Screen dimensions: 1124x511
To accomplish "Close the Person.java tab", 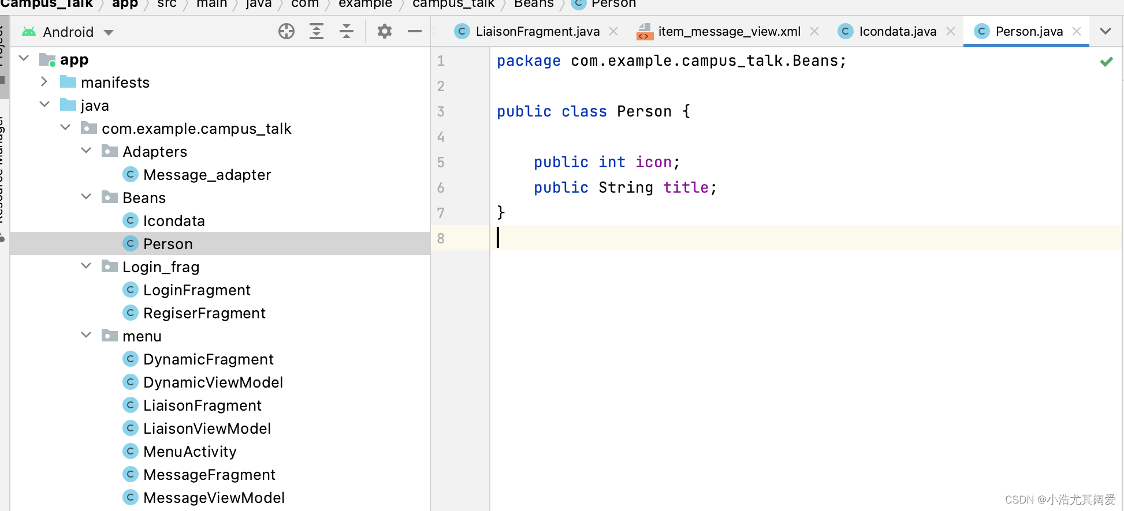I will pos(1077,31).
